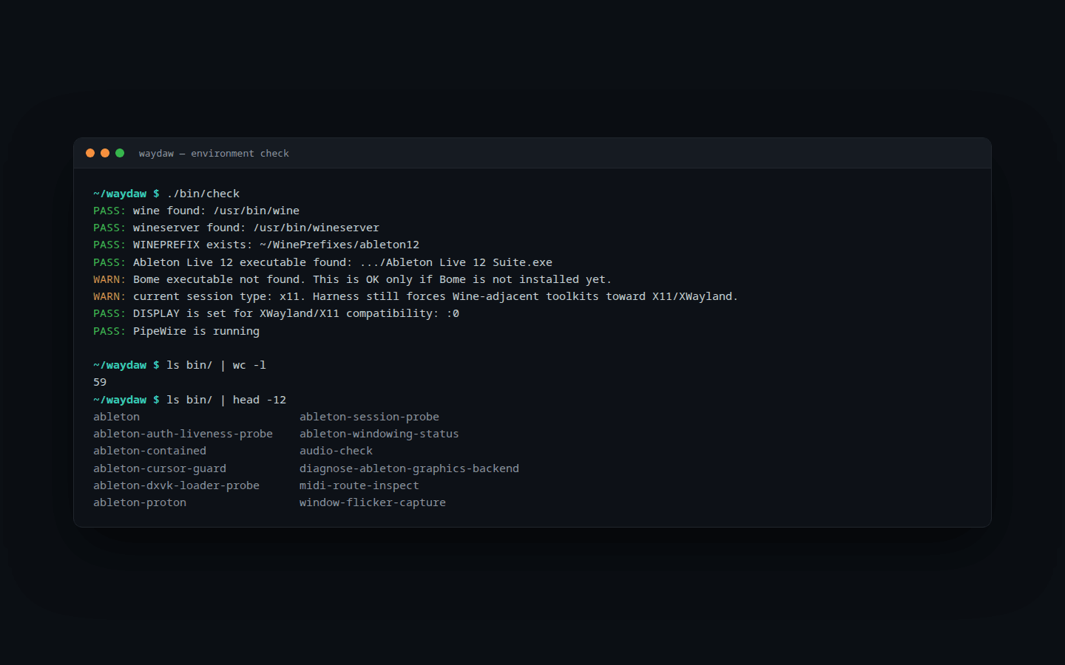Click file name 'midi-route-inspect'
1065x665 pixels.
359,485
